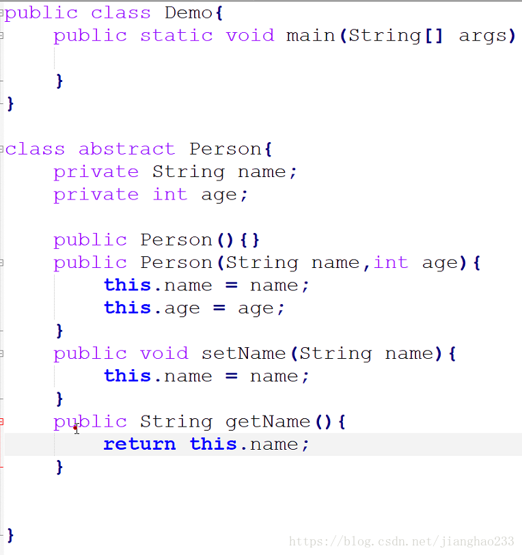522x555 pixels.
Task: Collapse the fold marker beside class abstract Person
Action: click(1, 149)
